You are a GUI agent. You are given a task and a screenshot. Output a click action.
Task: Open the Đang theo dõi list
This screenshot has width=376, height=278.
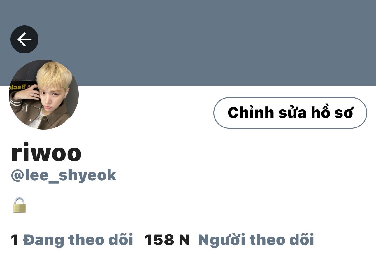[78, 240]
